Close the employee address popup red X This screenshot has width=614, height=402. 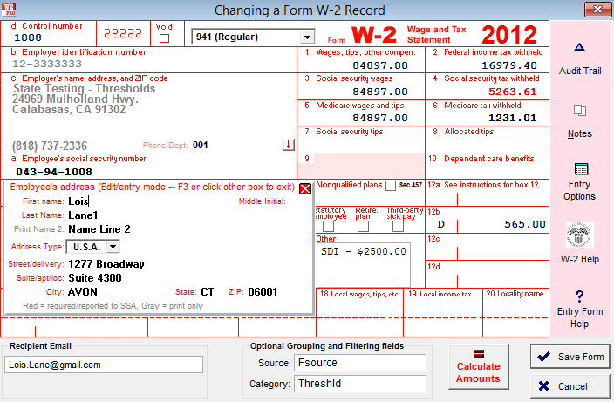click(305, 188)
